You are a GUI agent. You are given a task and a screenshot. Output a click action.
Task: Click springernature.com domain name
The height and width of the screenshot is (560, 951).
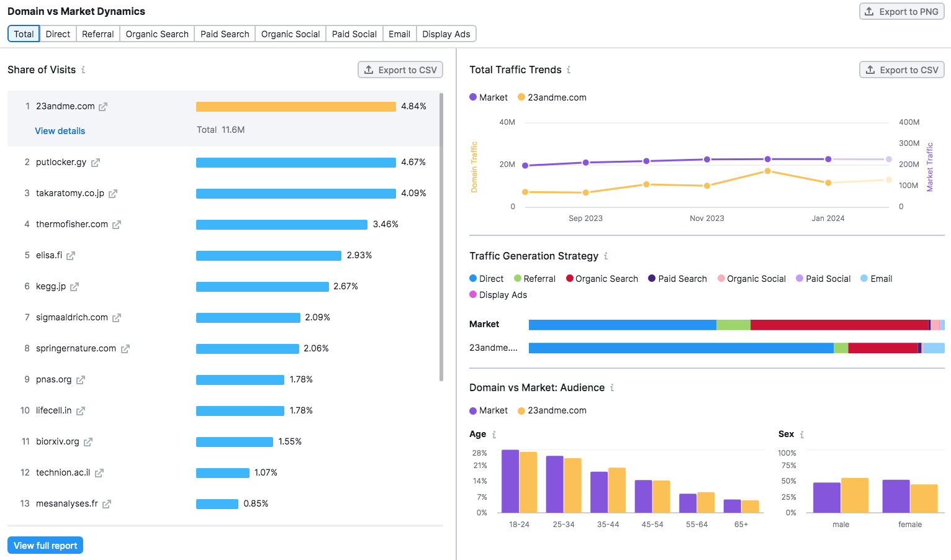point(76,348)
